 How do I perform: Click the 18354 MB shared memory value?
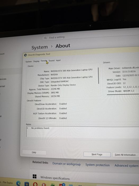click(x=55, y=96)
